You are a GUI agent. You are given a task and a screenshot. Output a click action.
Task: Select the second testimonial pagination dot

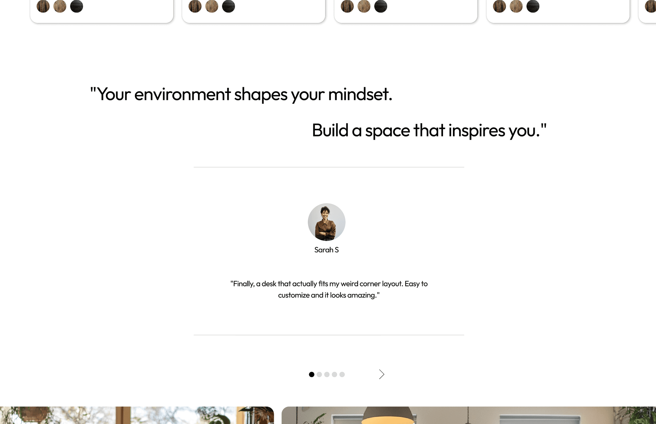[x=319, y=374]
